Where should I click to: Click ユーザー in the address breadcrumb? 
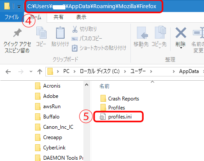pos(138,71)
